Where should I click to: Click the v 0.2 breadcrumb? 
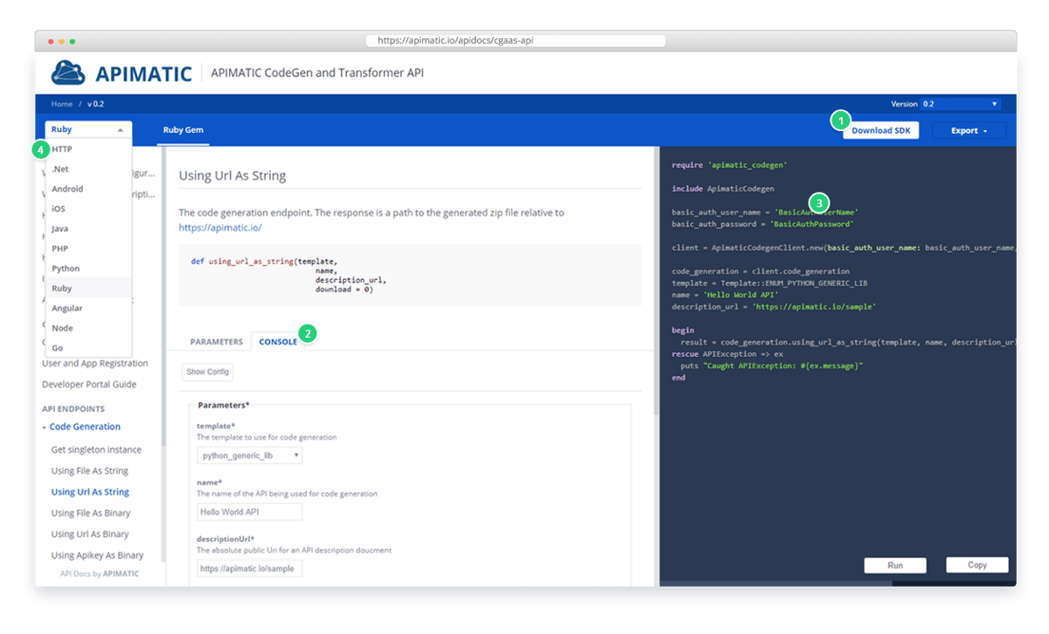pos(96,104)
